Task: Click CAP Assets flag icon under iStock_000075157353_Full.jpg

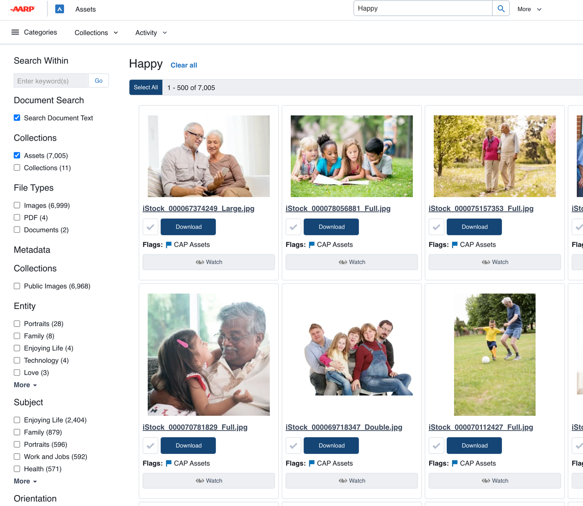Action: pyautogui.click(x=455, y=245)
